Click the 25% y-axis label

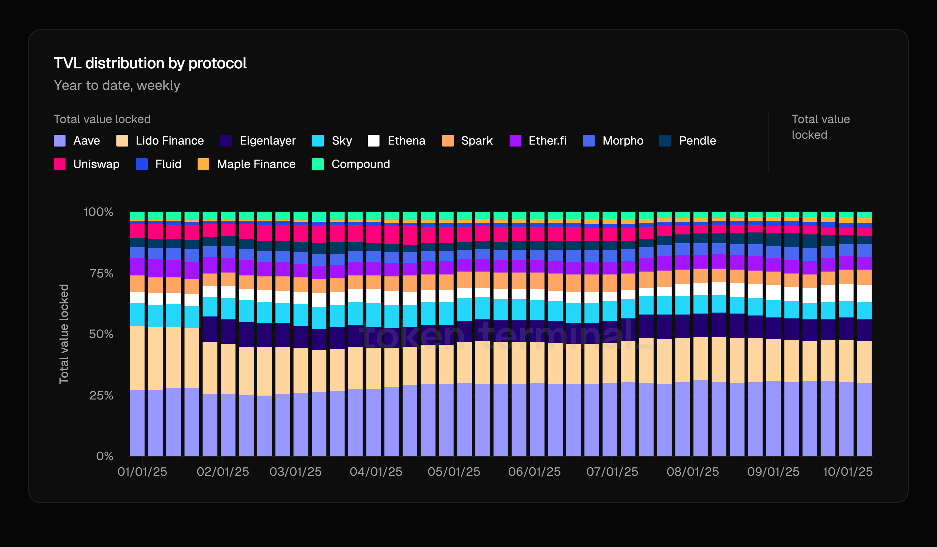click(x=101, y=396)
